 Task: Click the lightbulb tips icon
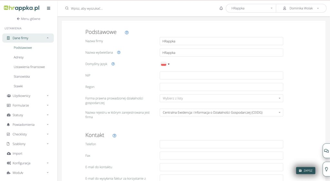pos(326,169)
